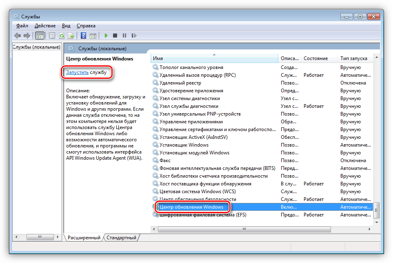393x263 pixels.
Task: Click the gear icon of Установщик ActiveX (AxInstSV)
Action: (x=155, y=137)
